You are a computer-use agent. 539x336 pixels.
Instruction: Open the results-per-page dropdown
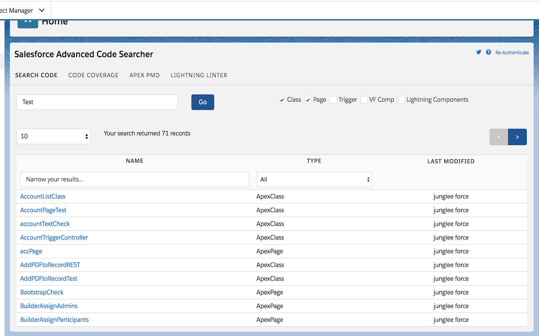[53, 136]
